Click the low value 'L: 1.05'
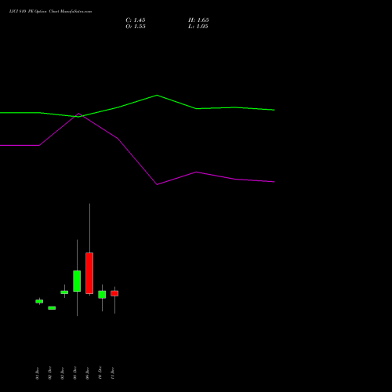 click(198, 27)
